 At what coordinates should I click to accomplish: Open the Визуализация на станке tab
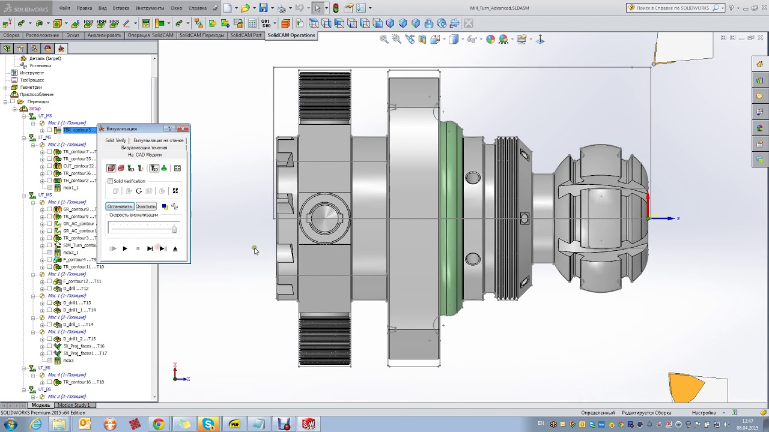click(x=159, y=140)
